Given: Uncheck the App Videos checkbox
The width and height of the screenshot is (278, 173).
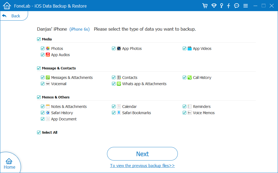Looking at the screenshot, I should coord(184,48).
